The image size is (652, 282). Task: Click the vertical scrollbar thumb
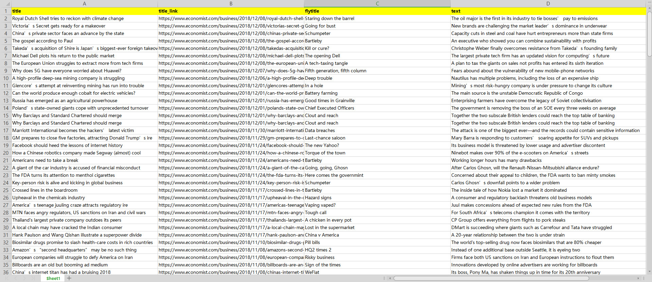tap(649, 34)
